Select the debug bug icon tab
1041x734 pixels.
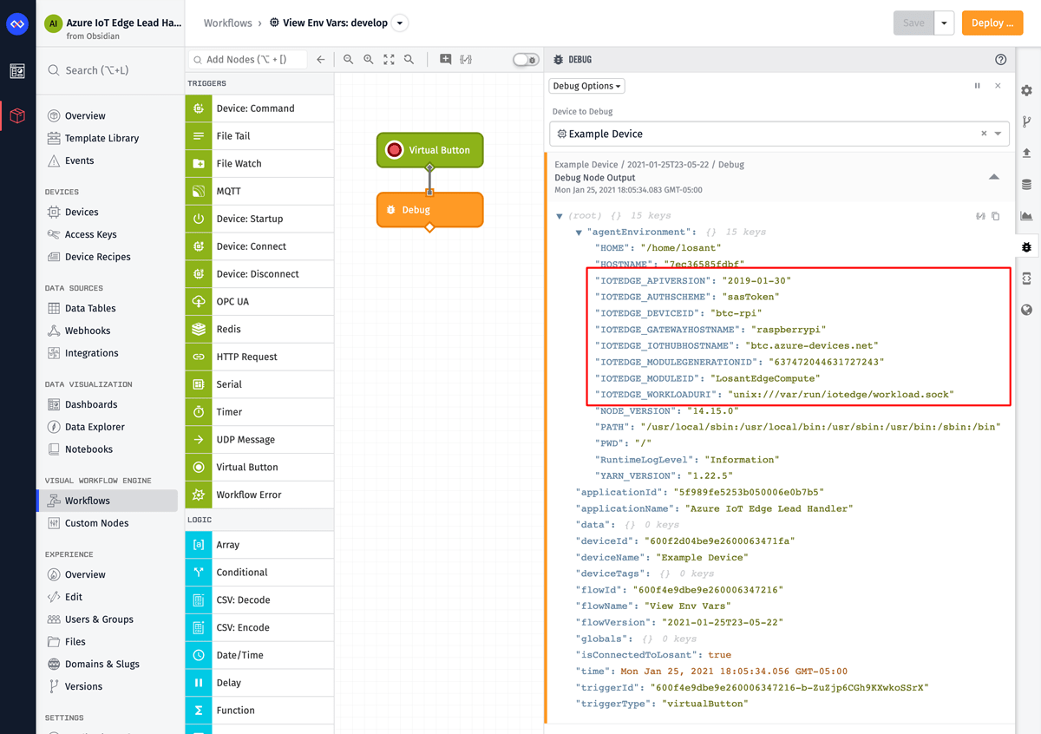(1027, 247)
